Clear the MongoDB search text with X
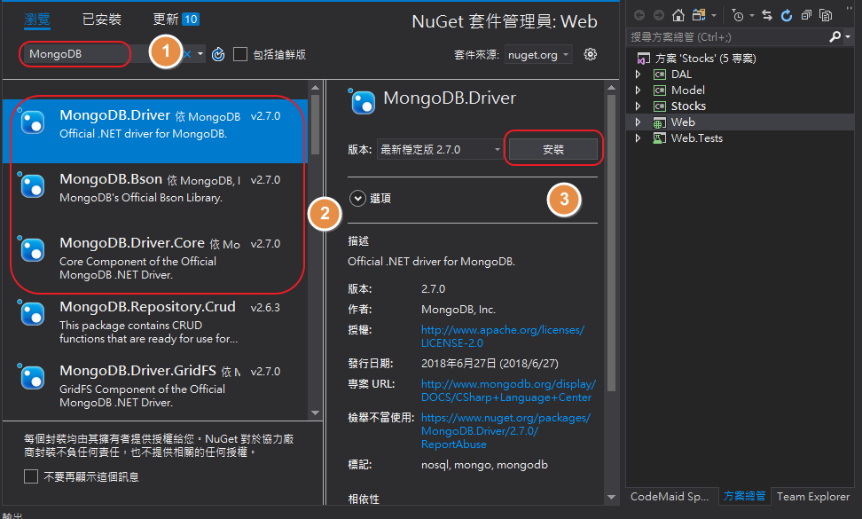The height and width of the screenshot is (519, 862). 187,54
